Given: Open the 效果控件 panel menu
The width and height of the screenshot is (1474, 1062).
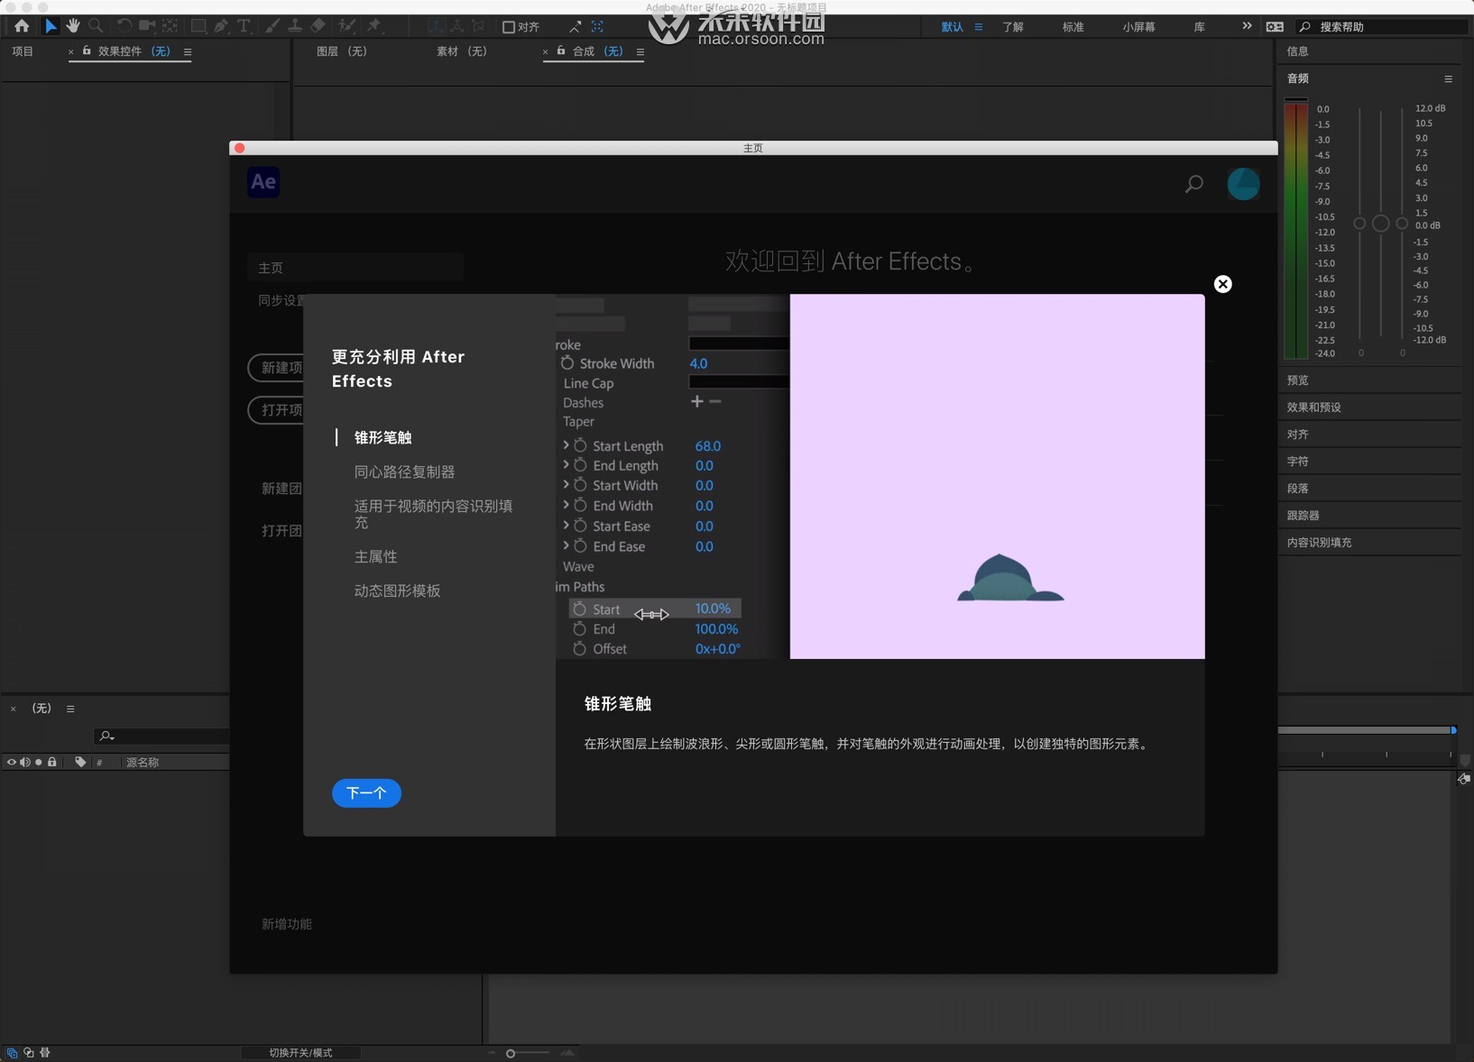Looking at the screenshot, I should click(188, 51).
